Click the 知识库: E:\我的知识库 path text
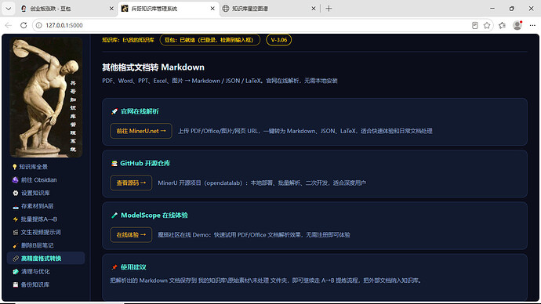Viewport: 541px width, 304px height. pos(128,40)
